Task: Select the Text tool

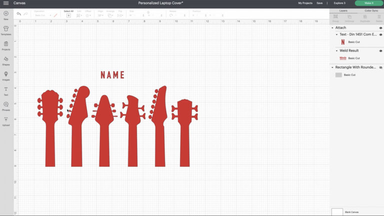Action: pyautogui.click(x=6, y=91)
